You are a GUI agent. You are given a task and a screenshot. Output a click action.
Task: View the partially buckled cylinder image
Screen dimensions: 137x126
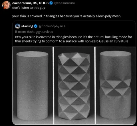[x=116, y=86]
